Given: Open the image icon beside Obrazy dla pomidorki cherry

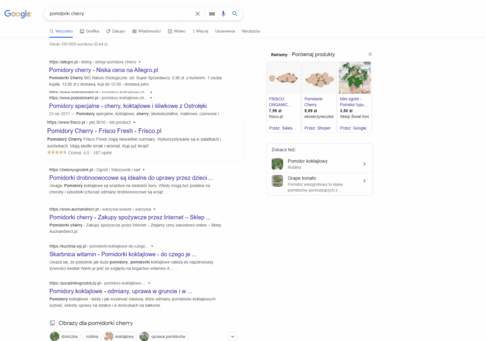Looking at the screenshot, I should point(52,323).
